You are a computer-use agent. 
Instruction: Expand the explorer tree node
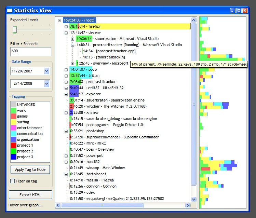[x=66, y=94]
